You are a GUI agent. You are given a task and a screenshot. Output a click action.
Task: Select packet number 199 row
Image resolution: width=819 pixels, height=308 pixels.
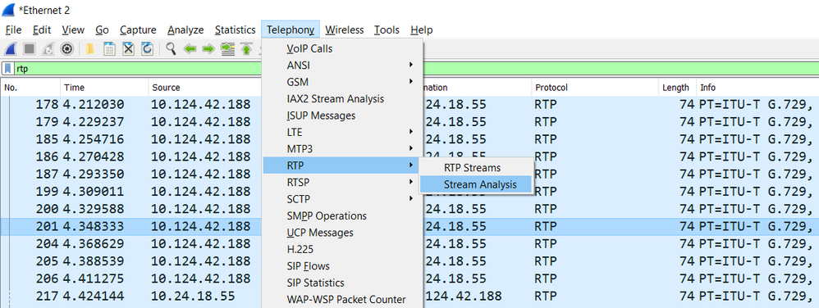[x=409, y=191]
